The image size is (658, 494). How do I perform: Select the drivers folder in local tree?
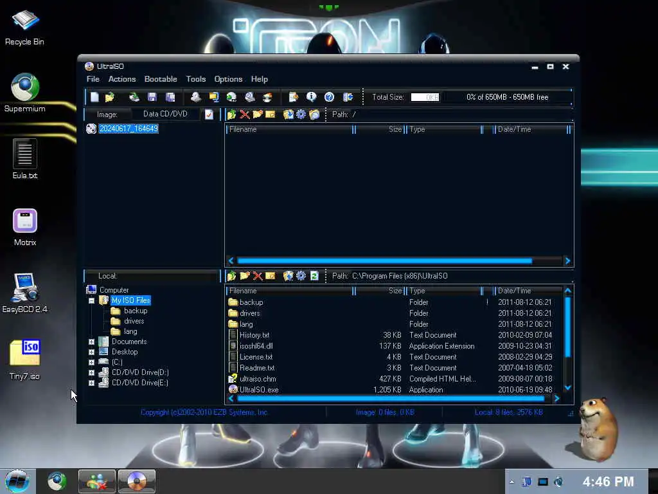134,321
